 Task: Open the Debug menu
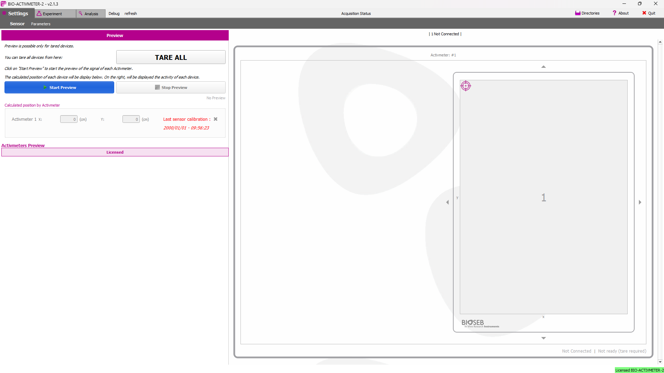[114, 13]
